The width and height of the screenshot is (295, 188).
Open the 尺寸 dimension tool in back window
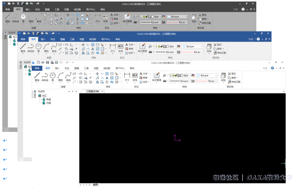pos(98,18)
